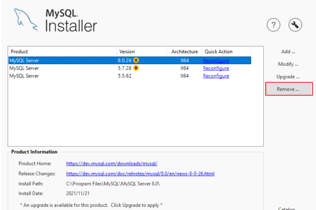Click the MySQL dolphin logo
The width and height of the screenshot is (316, 210).
26,20
